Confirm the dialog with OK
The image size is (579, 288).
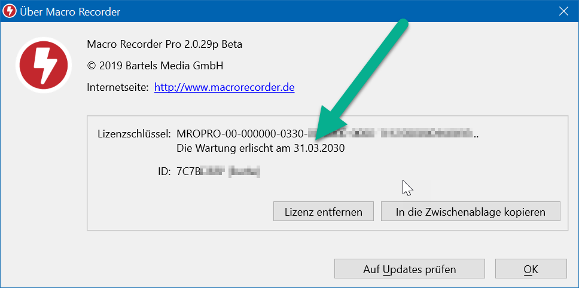[x=531, y=269]
